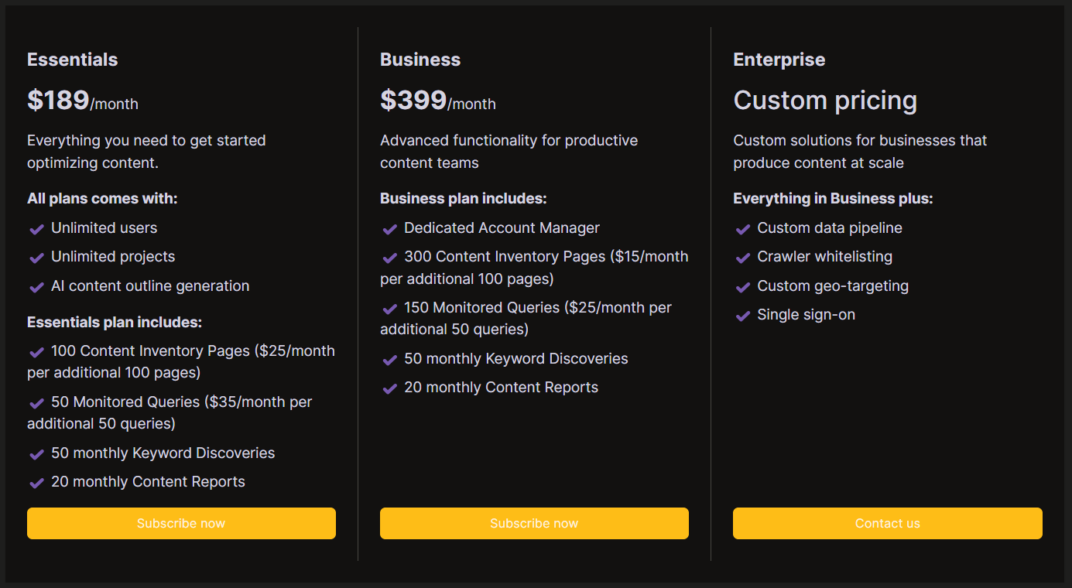Image resolution: width=1072 pixels, height=588 pixels.
Task: Click checkmark next to 100 Content Inventory Pages
Action: point(36,352)
